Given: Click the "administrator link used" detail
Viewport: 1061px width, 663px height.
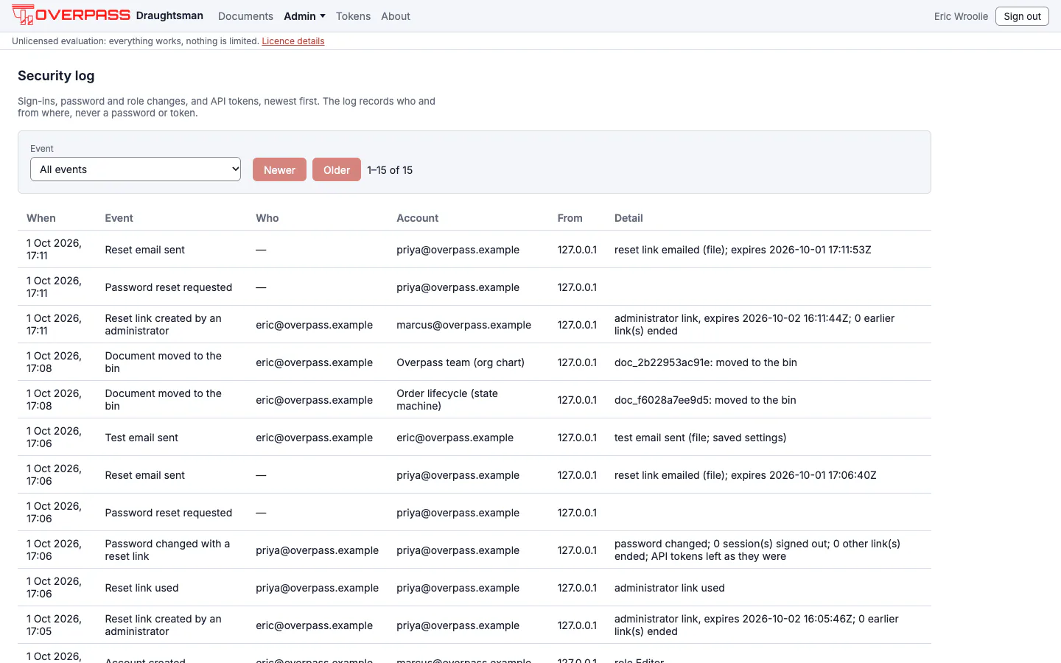Looking at the screenshot, I should point(670,588).
